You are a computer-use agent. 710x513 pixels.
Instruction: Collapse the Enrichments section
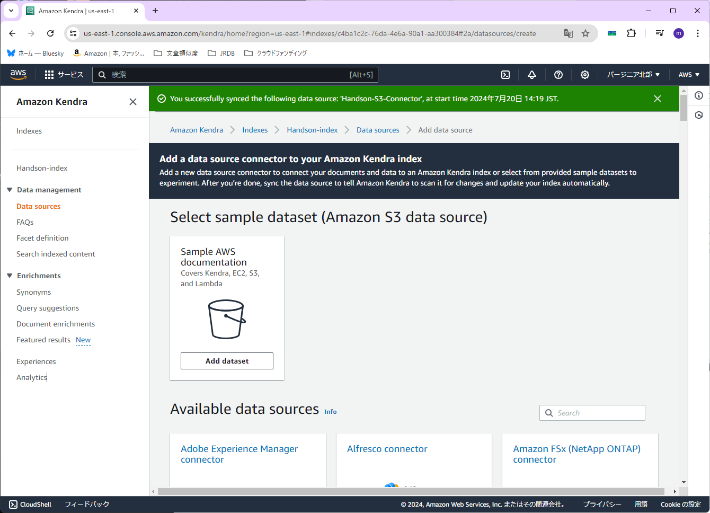(10, 276)
